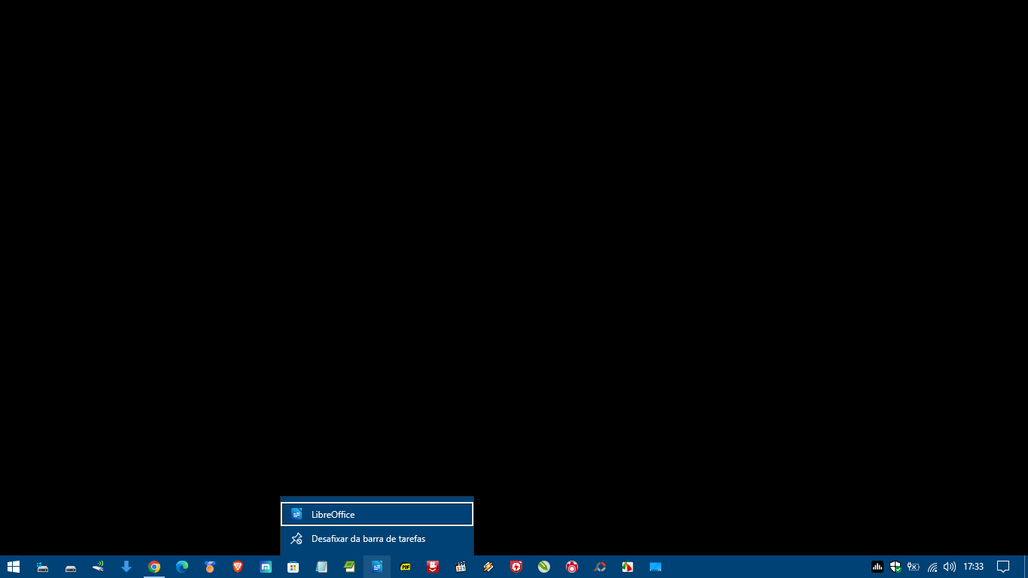Launch Brave browser from the taskbar
Image resolution: width=1028 pixels, height=578 pixels.
pyautogui.click(x=238, y=567)
